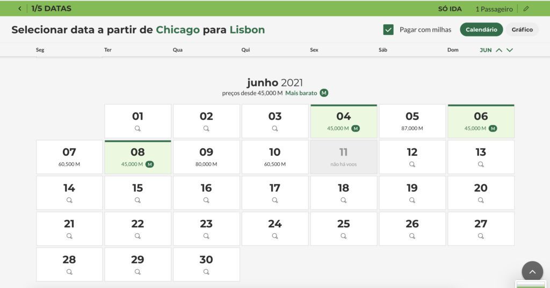Go to previous month with JUN up chevron

(x=499, y=50)
